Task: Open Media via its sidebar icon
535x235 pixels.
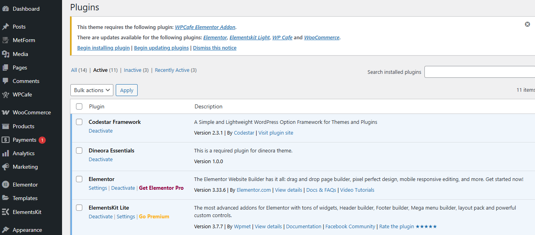Action: (6, 54)
